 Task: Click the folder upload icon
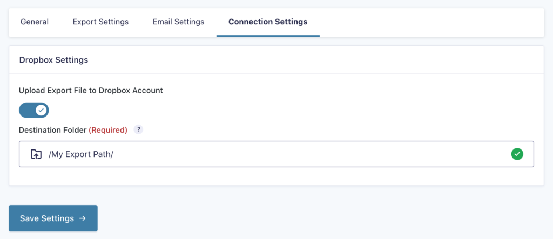36,154
